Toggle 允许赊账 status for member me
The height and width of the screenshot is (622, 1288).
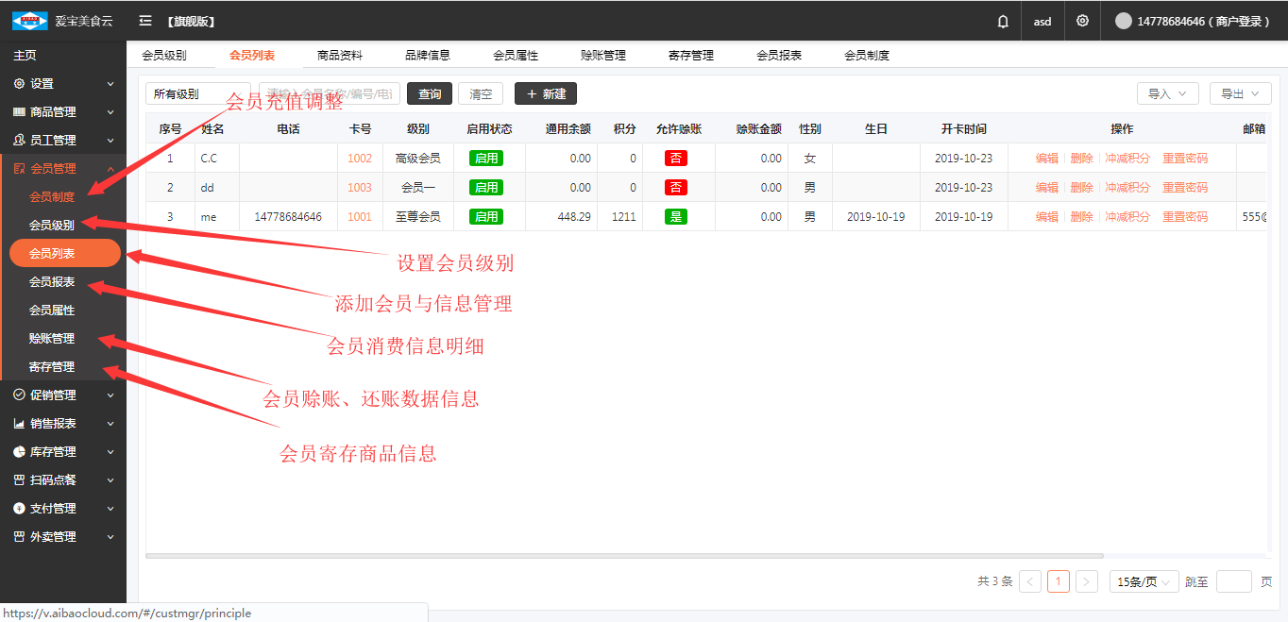point(675,217)
